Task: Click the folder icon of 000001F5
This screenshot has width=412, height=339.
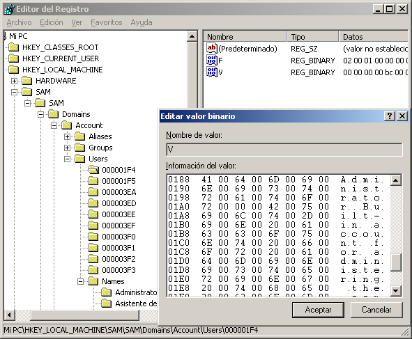Action: (x=93, y=181)
